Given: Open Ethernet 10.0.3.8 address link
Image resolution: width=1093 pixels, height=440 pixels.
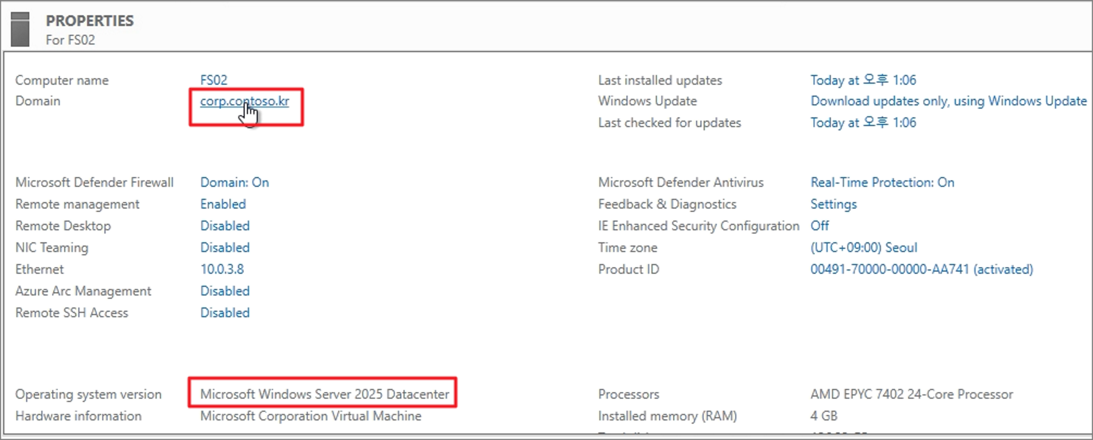Looking at the screenshot, I should click(222, 269).
